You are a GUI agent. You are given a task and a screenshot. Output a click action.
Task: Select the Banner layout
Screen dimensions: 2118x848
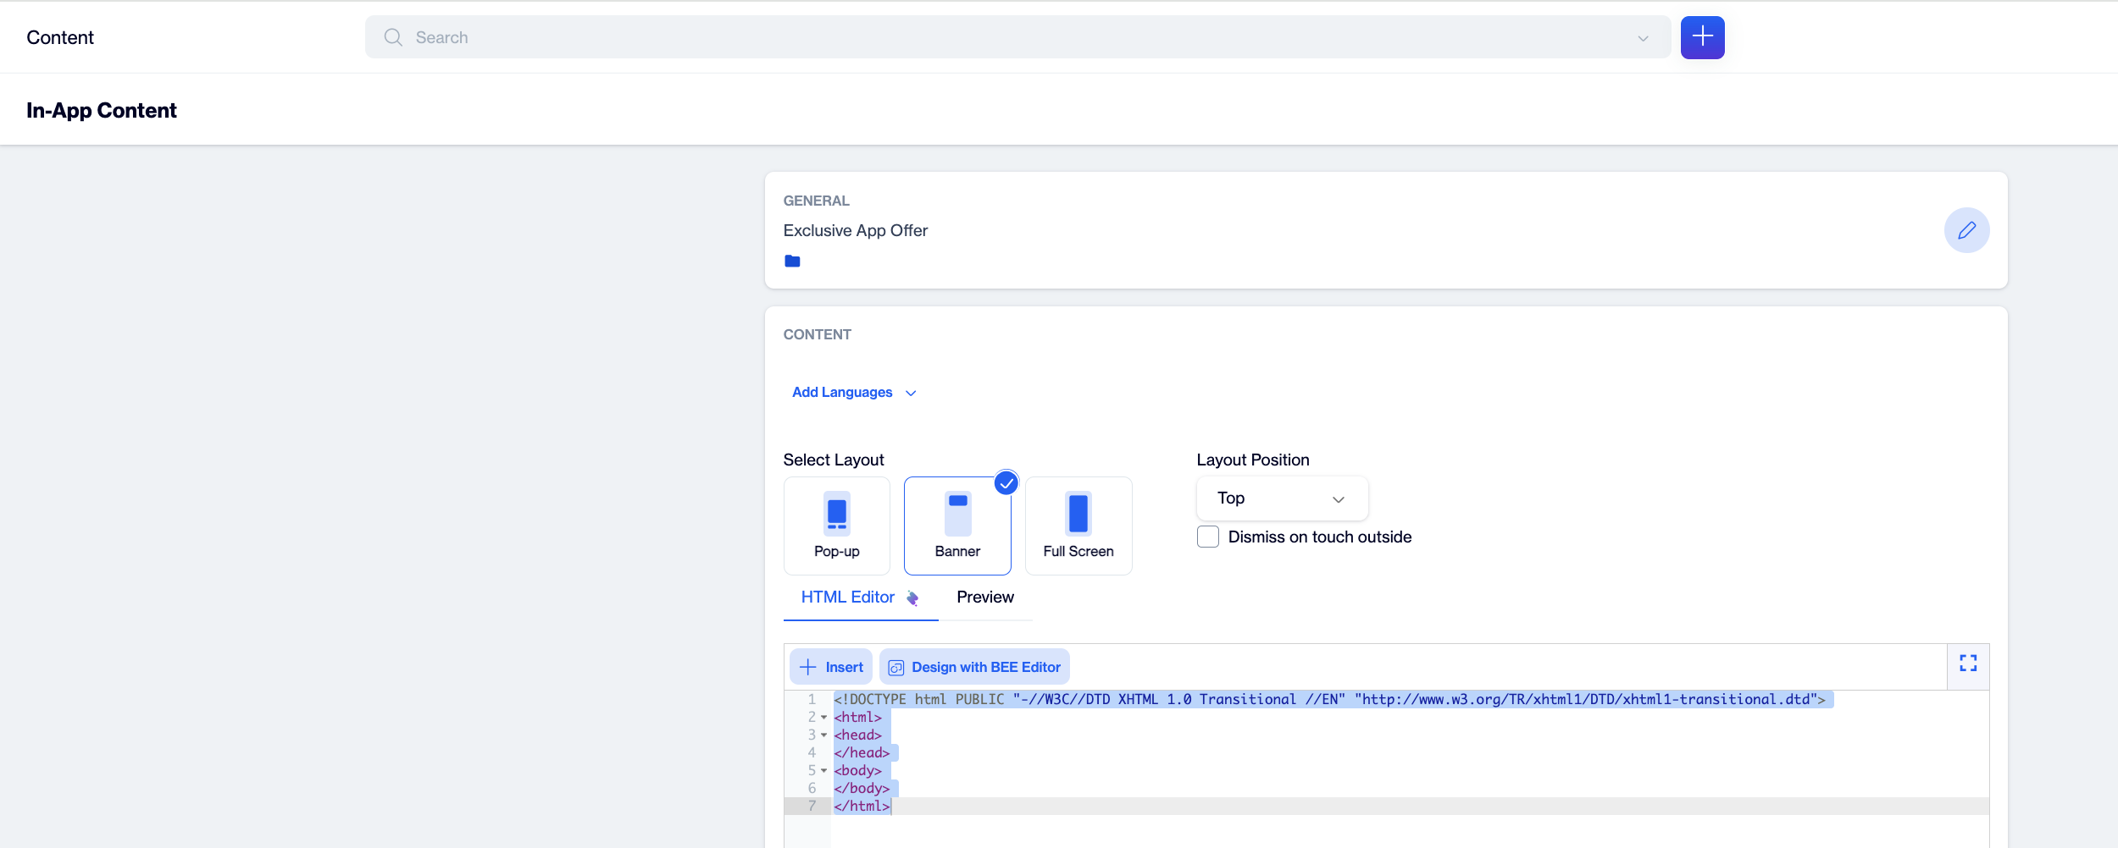(957, 526)
